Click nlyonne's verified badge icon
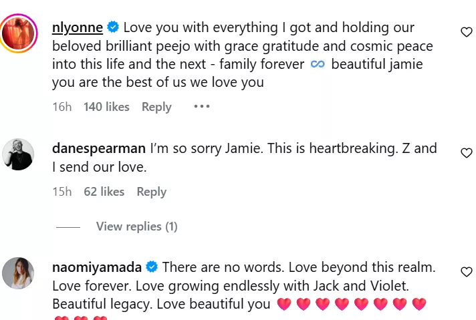 [x=114, y=27]
